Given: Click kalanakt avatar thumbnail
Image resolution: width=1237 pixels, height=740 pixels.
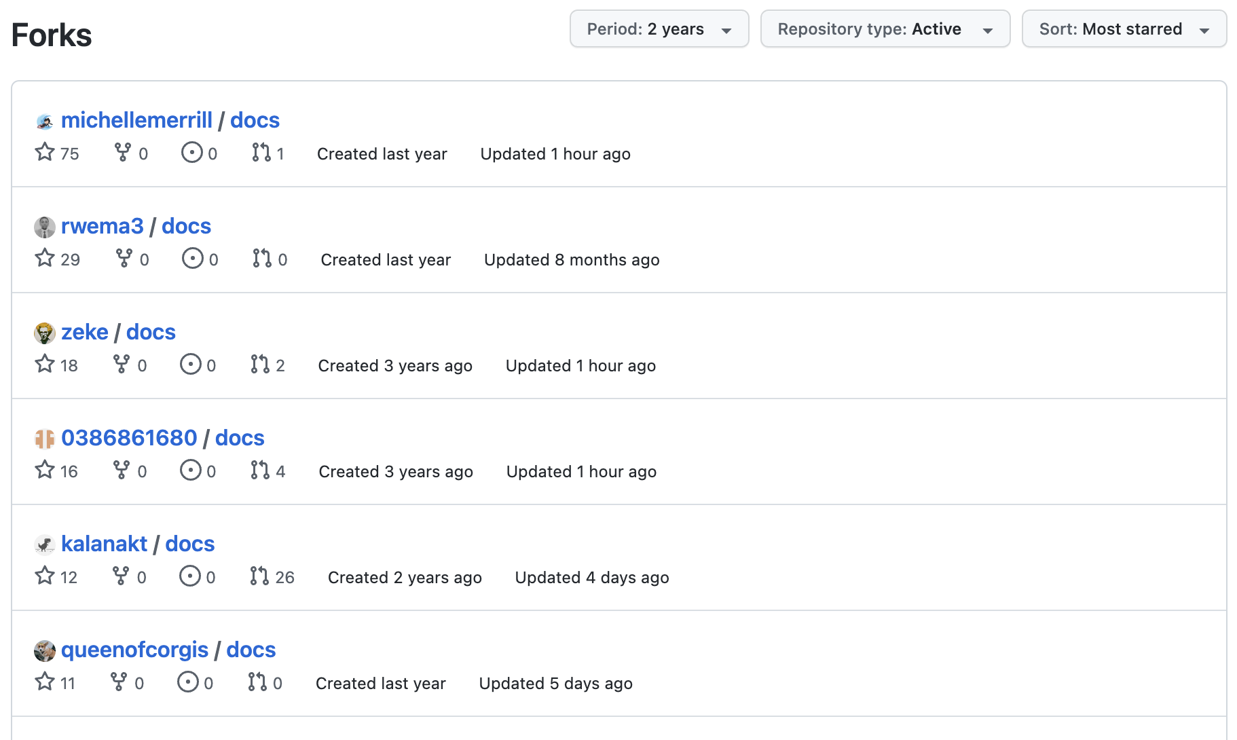Looking at the screenshot, I should click(45, 545).
